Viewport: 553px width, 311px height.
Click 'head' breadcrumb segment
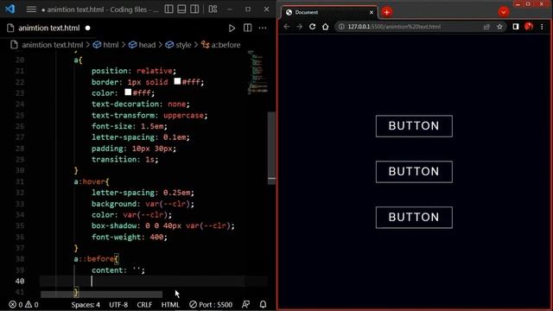(x=147, y=45)
